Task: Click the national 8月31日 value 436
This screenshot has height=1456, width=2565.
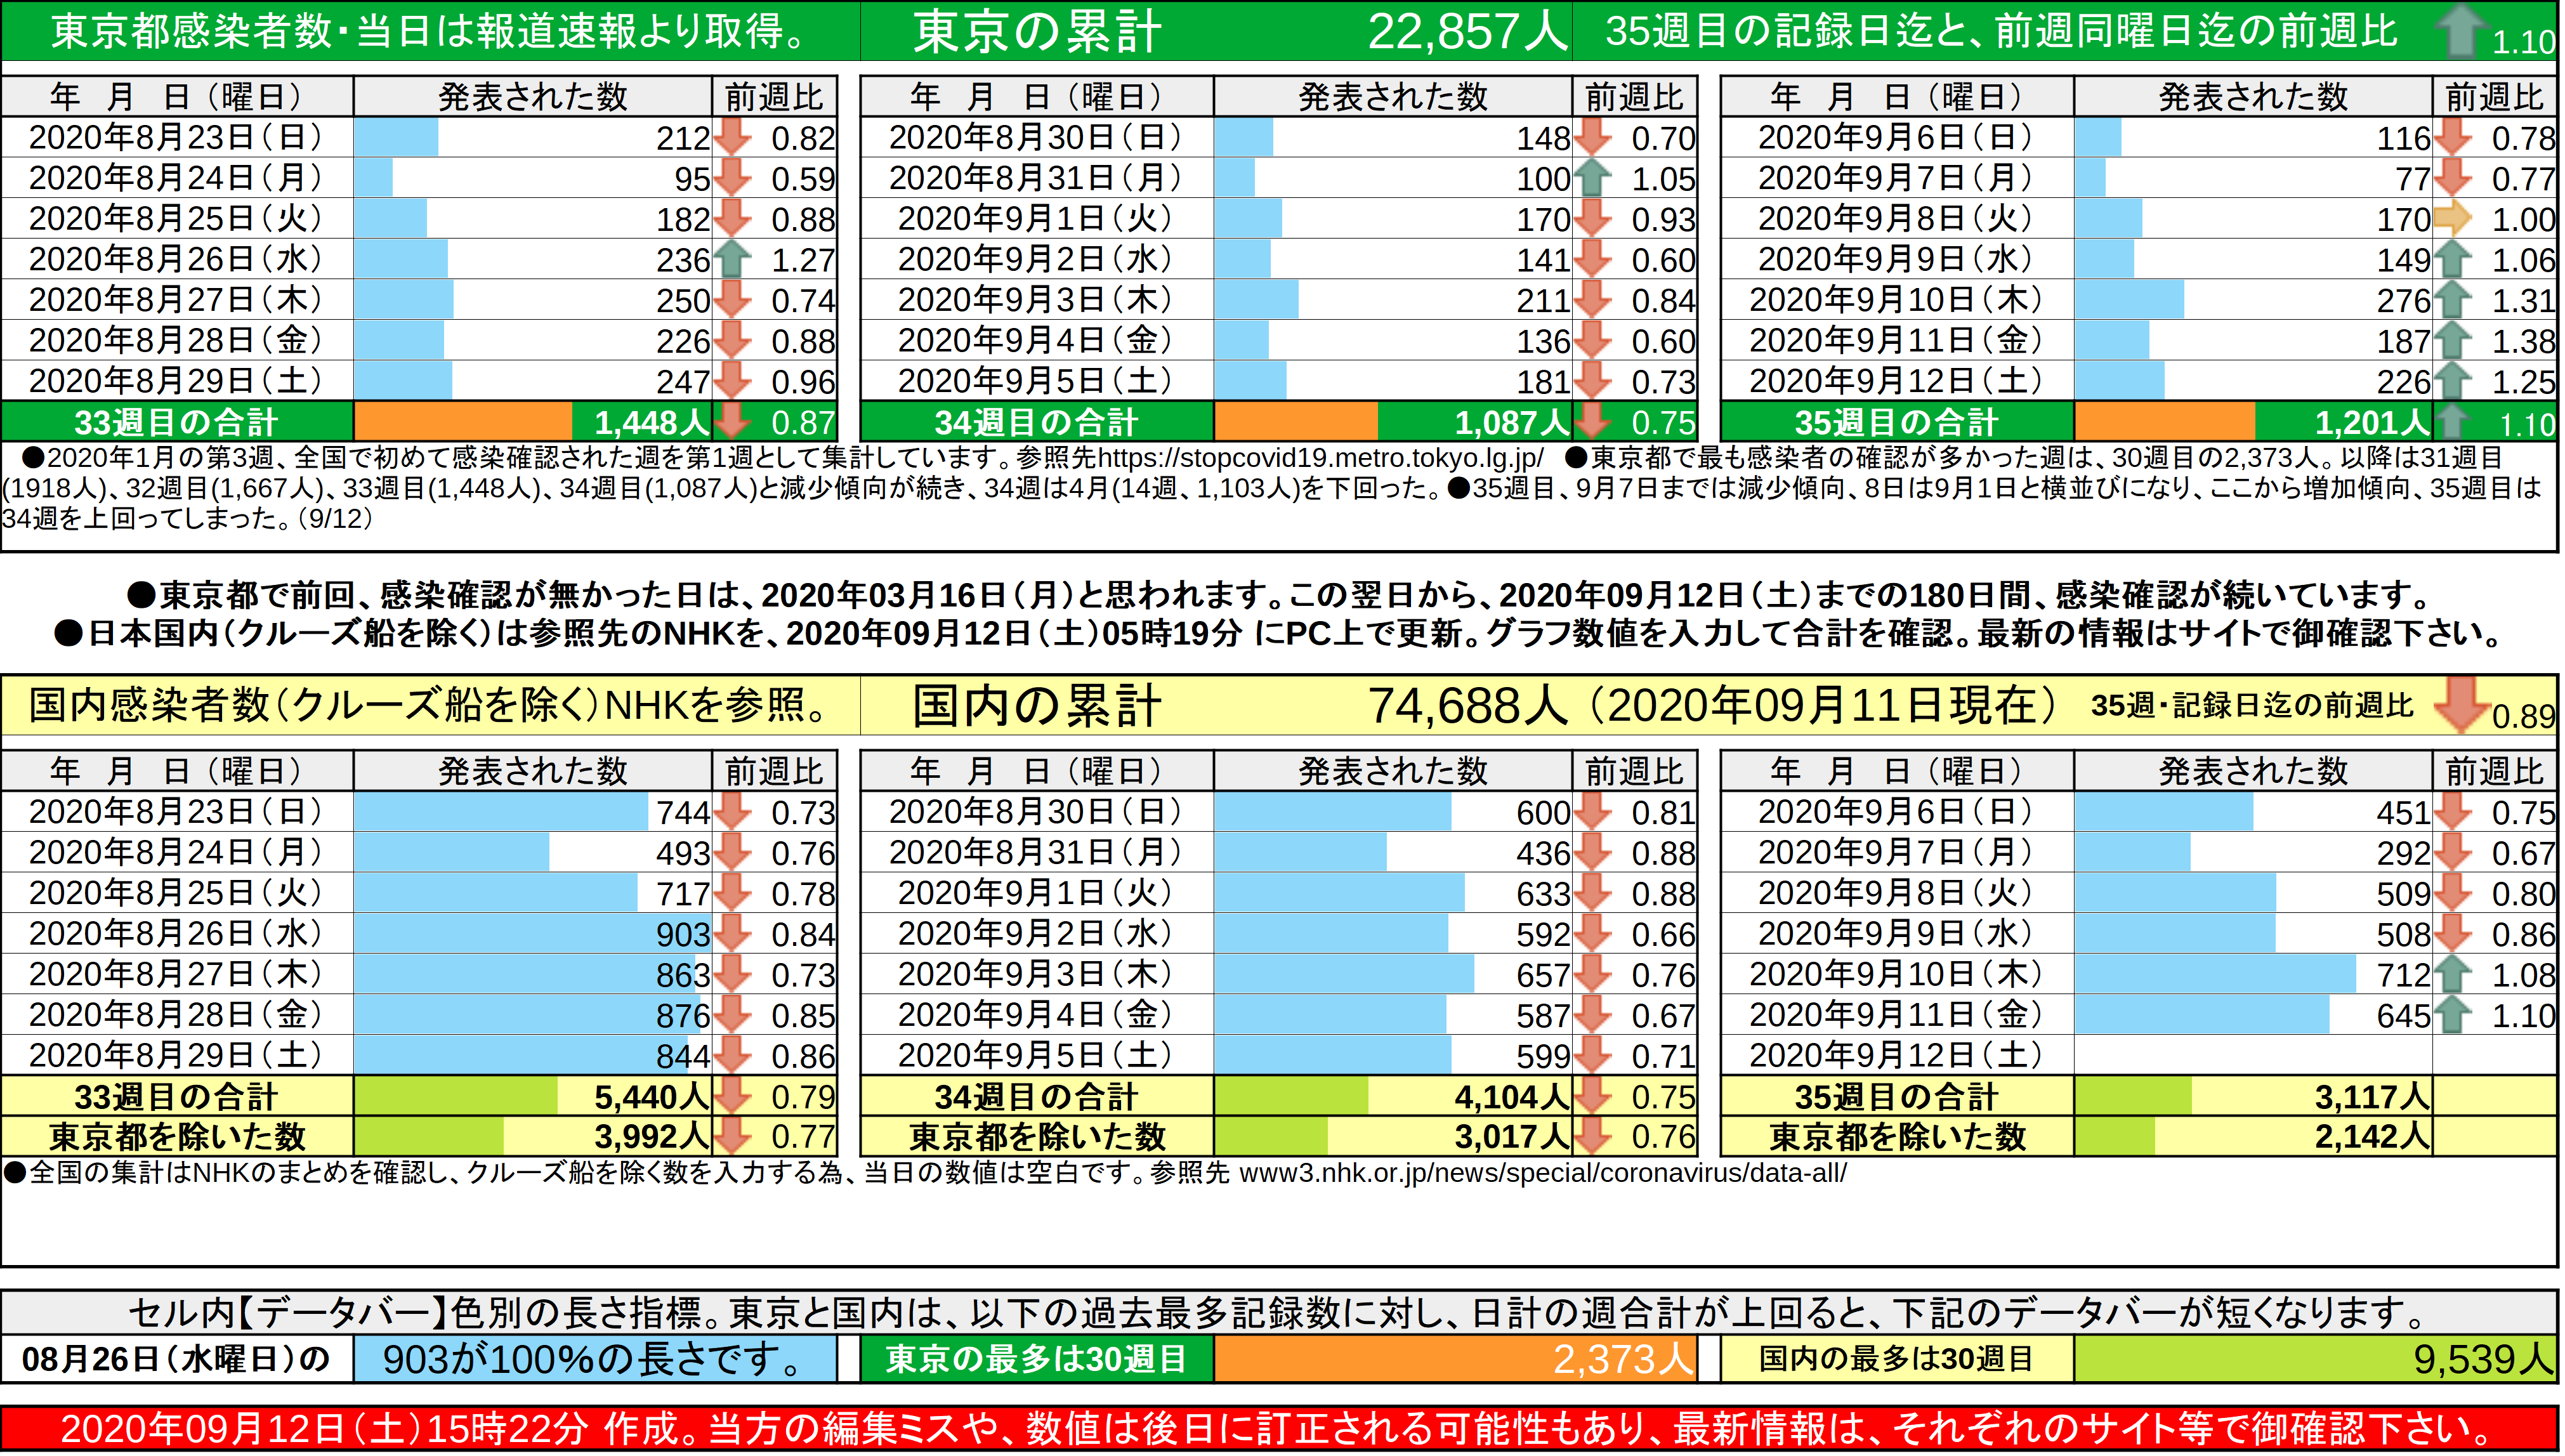Action: [x=1543, y=853]
